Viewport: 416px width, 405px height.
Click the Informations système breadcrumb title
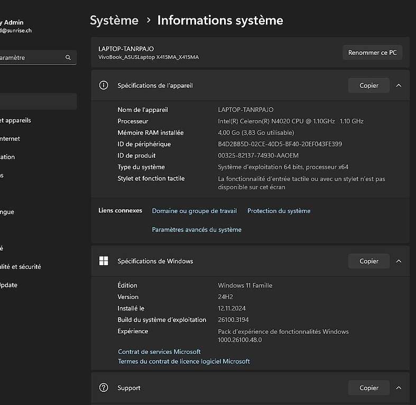click(220, 21)
